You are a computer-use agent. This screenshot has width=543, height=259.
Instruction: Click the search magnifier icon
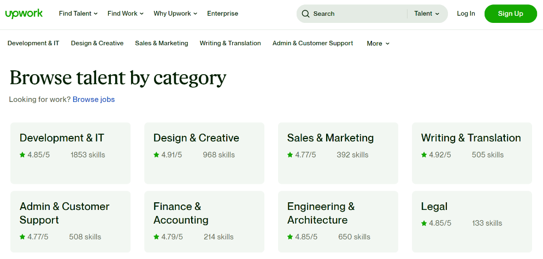pos(305,14)
